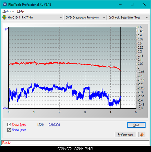Close the PlexTools window
The width and height of the screenshot is (151, 152).
[144, 5]
